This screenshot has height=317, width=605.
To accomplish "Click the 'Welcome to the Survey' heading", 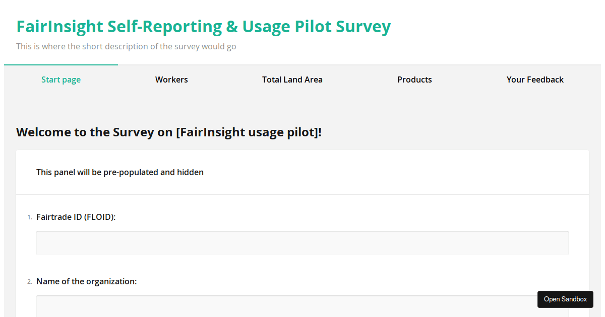I will [169, 132].
